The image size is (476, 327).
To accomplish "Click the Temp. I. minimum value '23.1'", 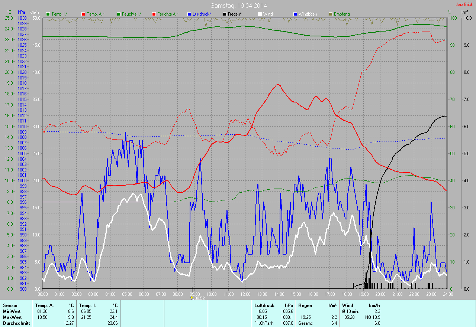I will click(113, 311).
